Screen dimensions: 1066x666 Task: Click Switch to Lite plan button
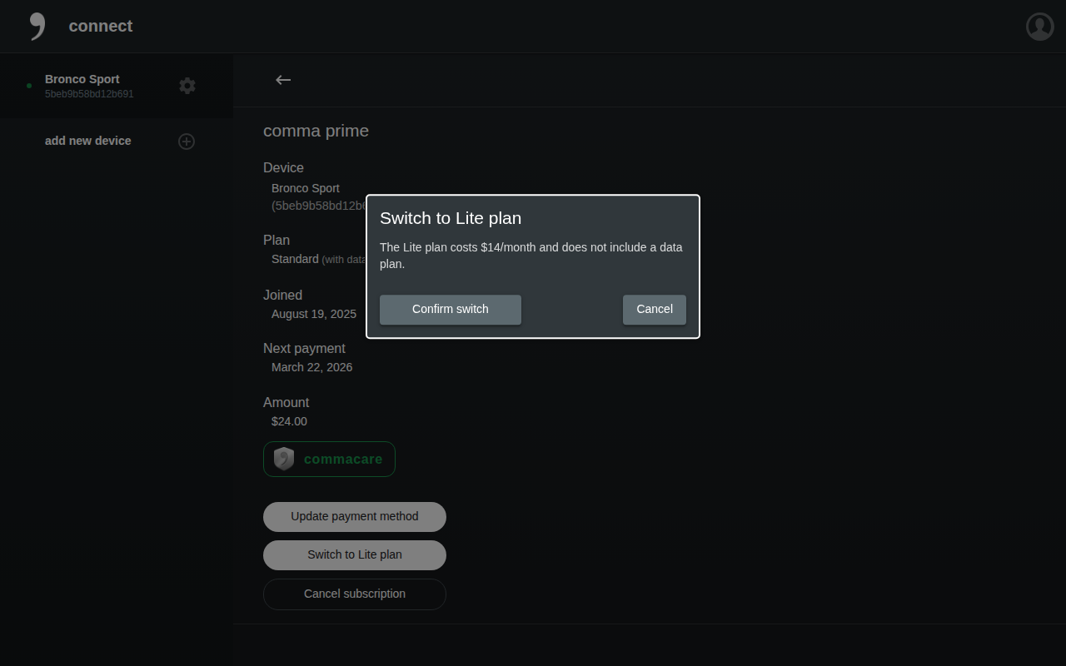pyautogui.click(x=355, y=555)
